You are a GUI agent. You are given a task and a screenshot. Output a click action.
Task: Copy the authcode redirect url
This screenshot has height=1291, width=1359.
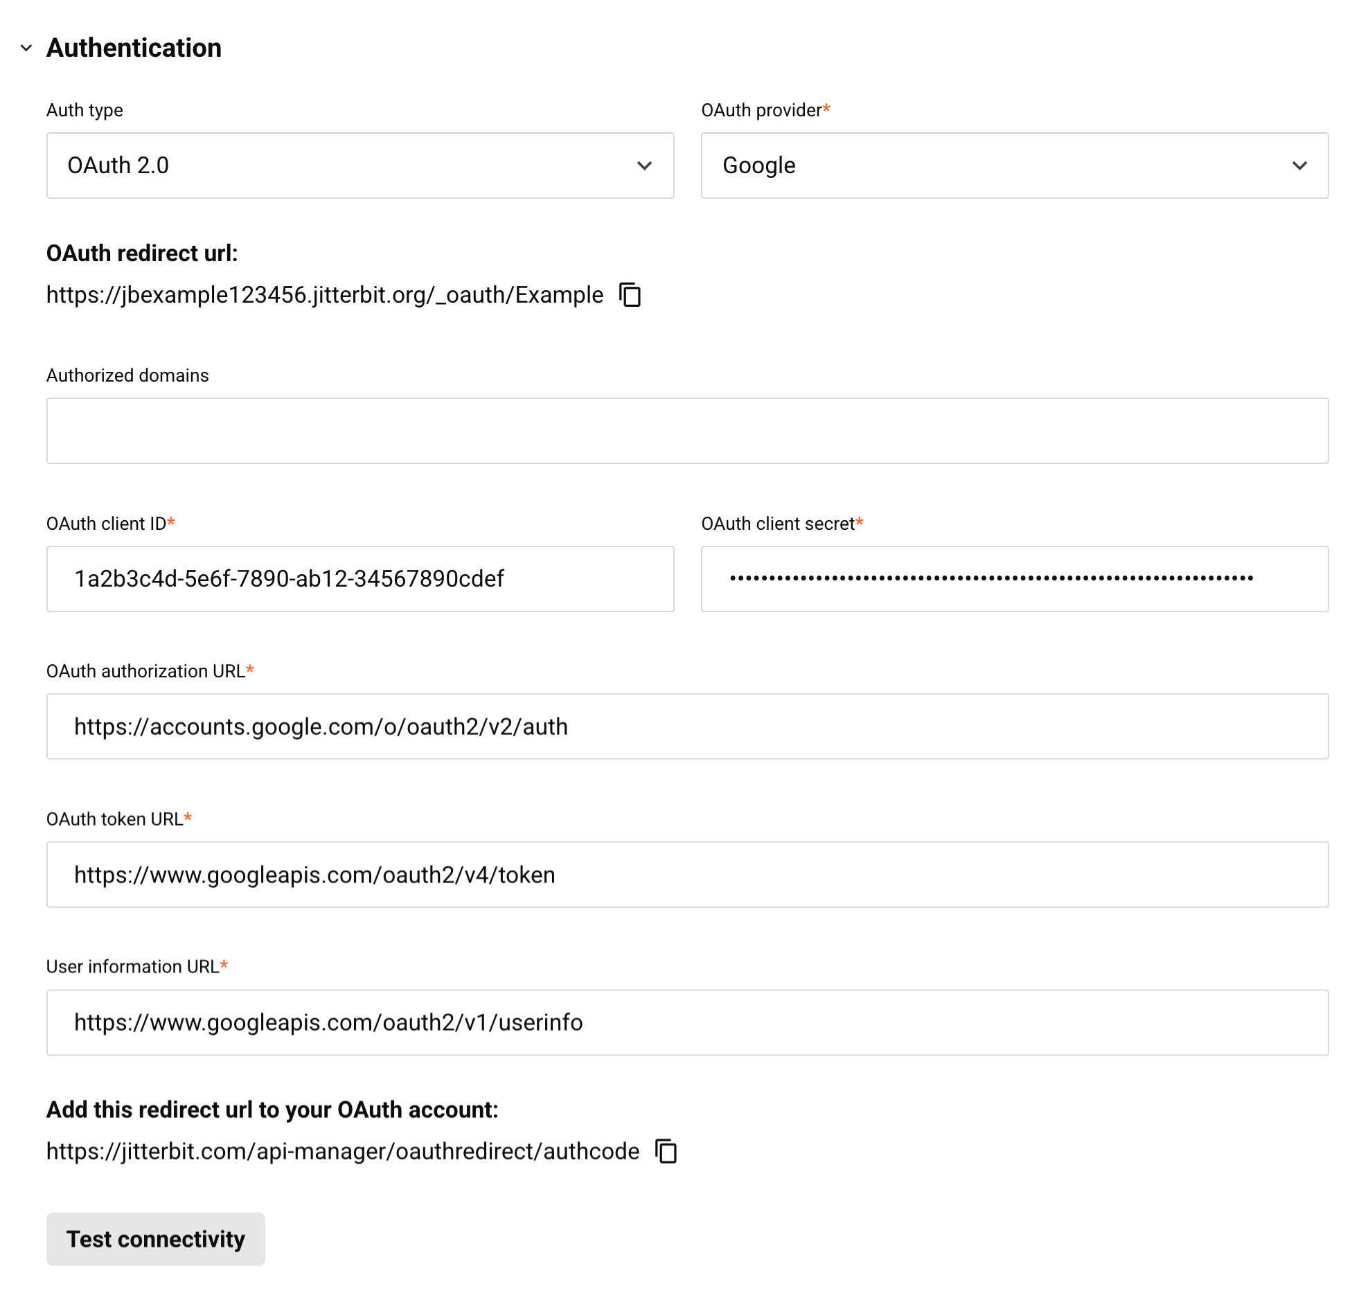tap(666, 1151)
